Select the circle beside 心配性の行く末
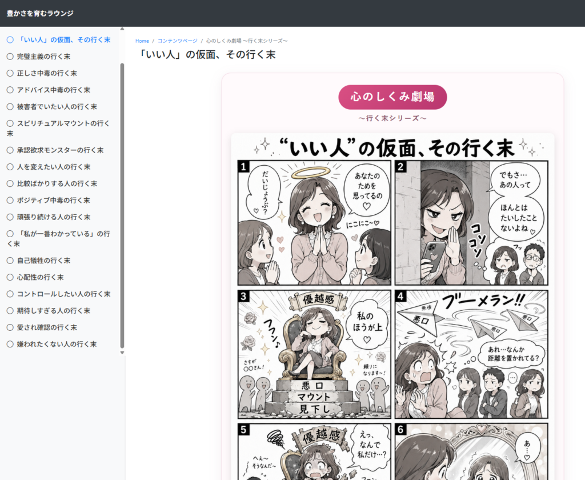The image size is (585, 480). (10, 277)
